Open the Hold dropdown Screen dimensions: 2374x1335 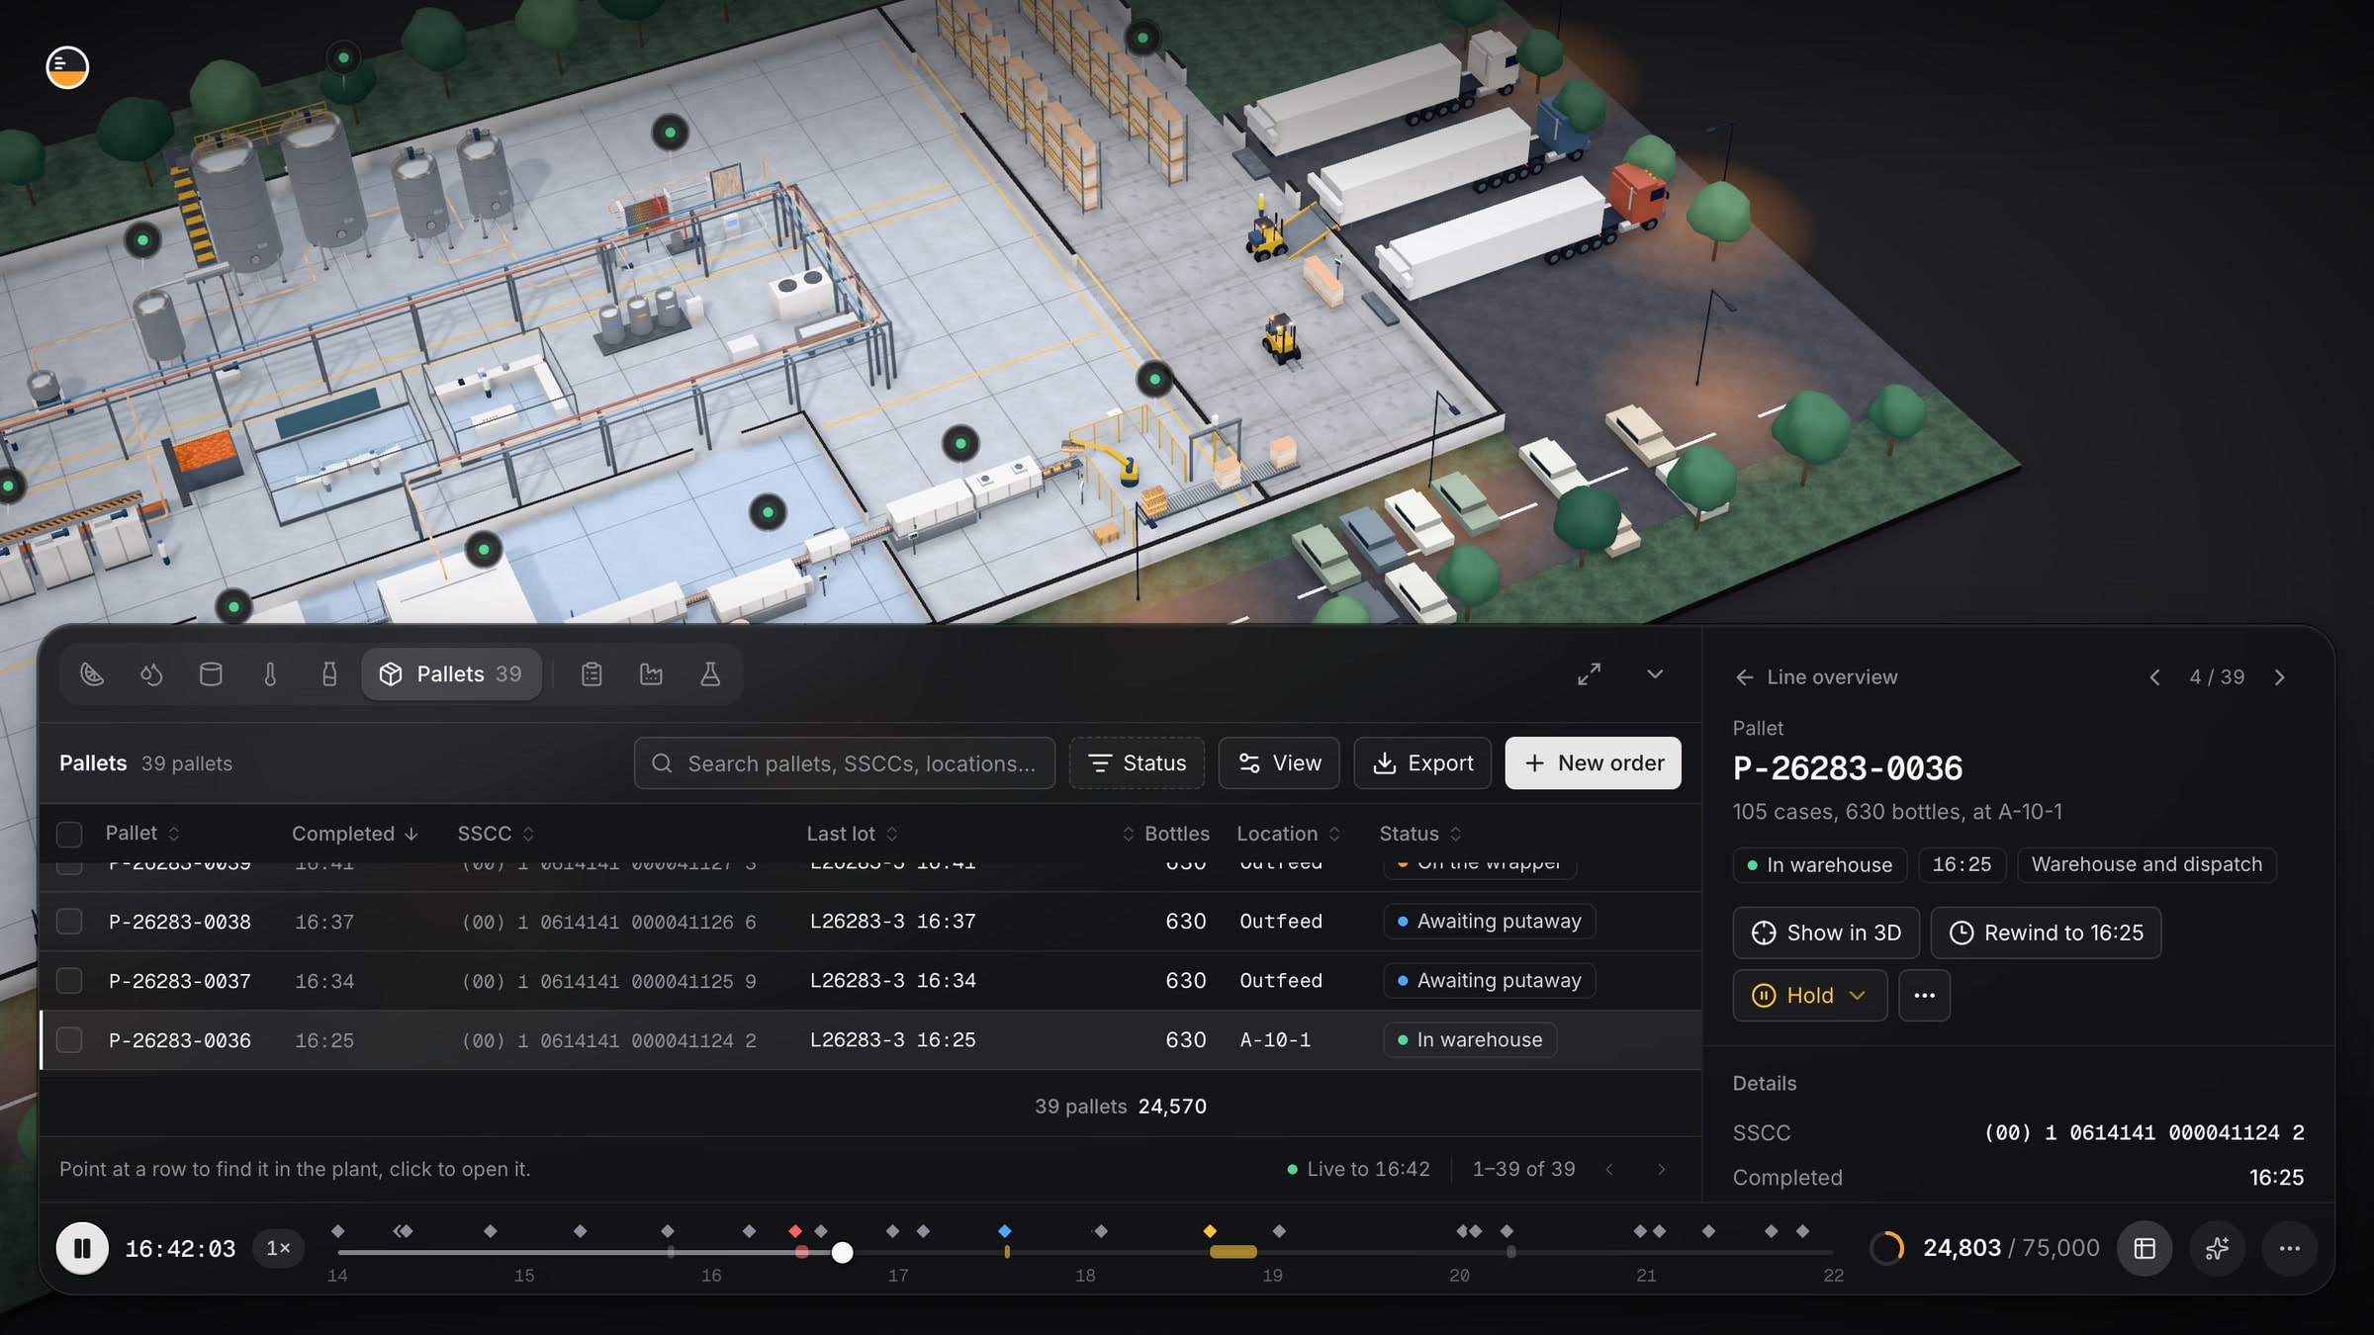tap(1809, 996)
